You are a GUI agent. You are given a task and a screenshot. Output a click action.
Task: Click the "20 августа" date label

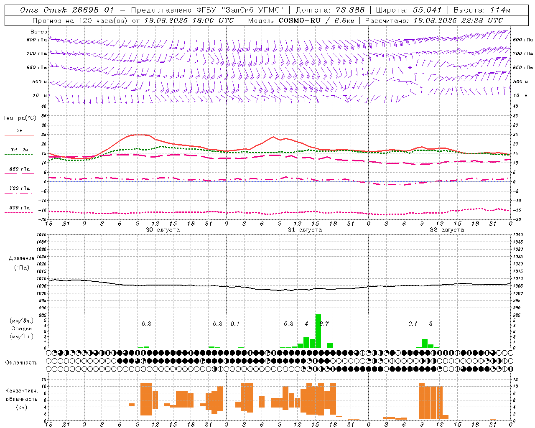click(163, 230)
